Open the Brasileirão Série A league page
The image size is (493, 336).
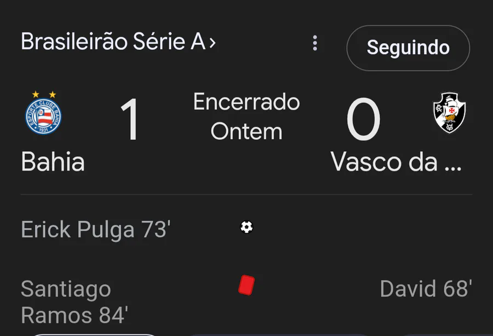click(x=113, y=42)
